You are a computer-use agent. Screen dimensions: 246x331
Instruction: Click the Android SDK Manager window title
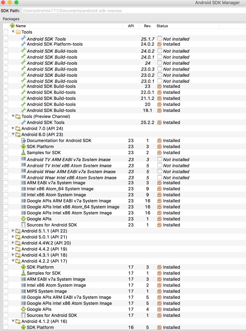coord(217,3)
